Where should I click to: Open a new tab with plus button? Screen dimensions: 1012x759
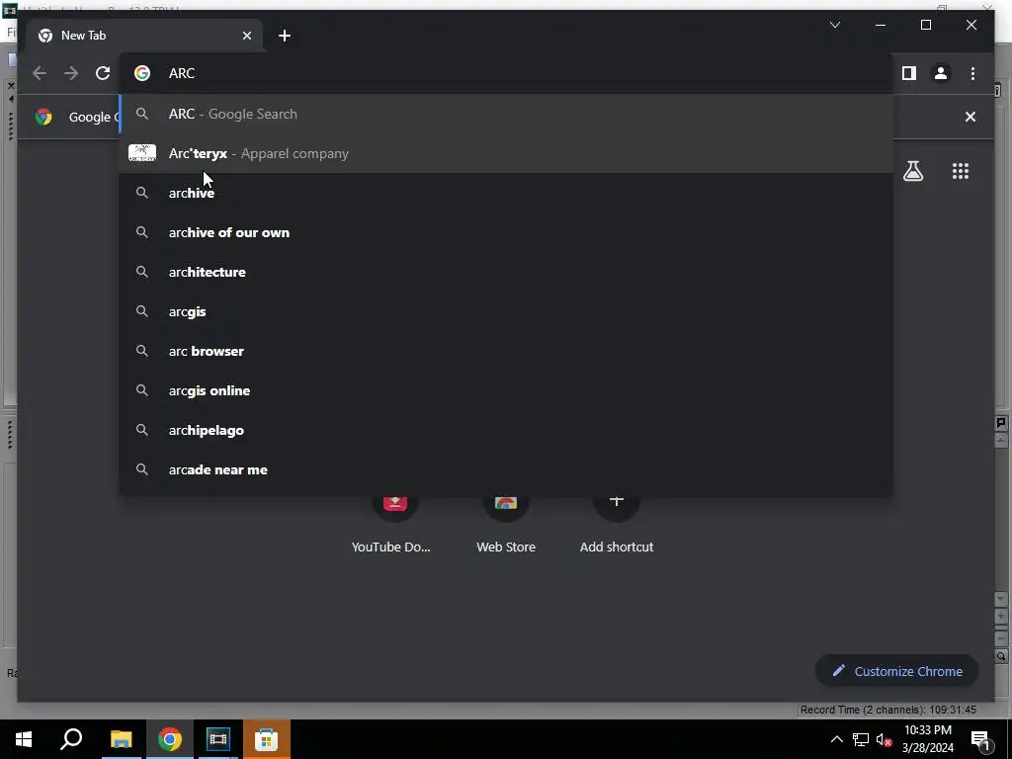pyautogui.click(x=285, y=36)
